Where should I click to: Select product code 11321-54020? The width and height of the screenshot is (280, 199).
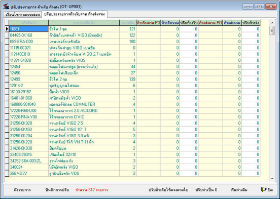[x=29, y=60]
